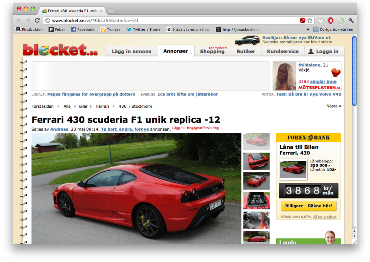
Task: Switch to the Annonser tab
Action: (176, 51)
